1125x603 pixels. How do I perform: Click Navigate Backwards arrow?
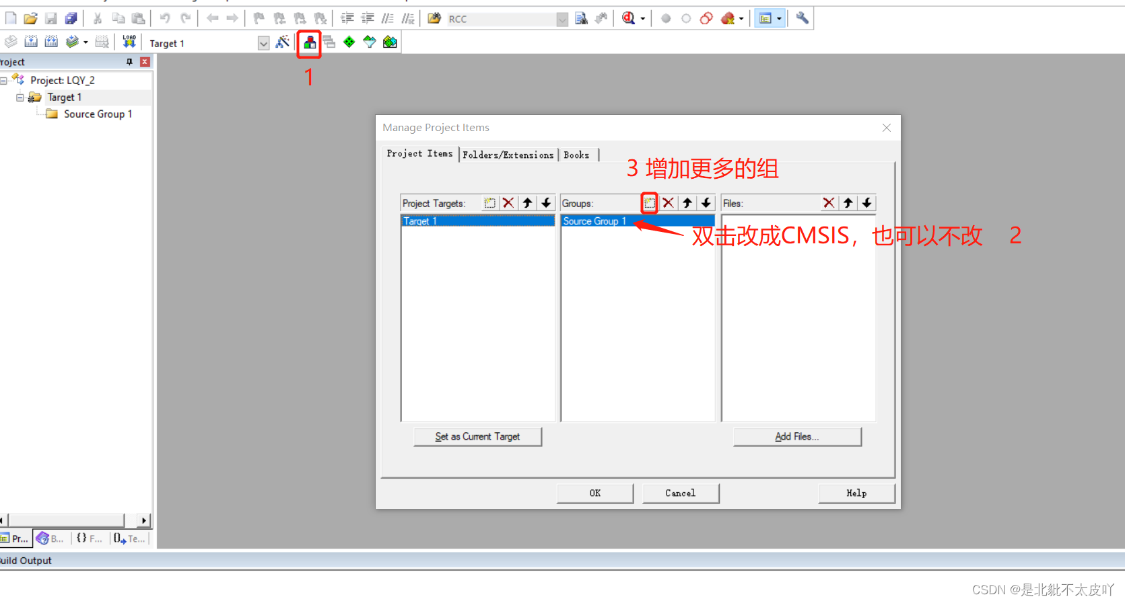[x=213, y=18]
